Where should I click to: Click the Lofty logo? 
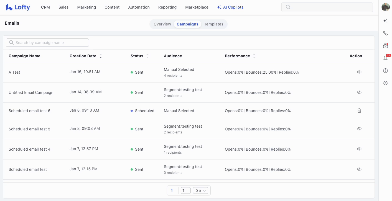pyautogui.click(x=18, y=7)
